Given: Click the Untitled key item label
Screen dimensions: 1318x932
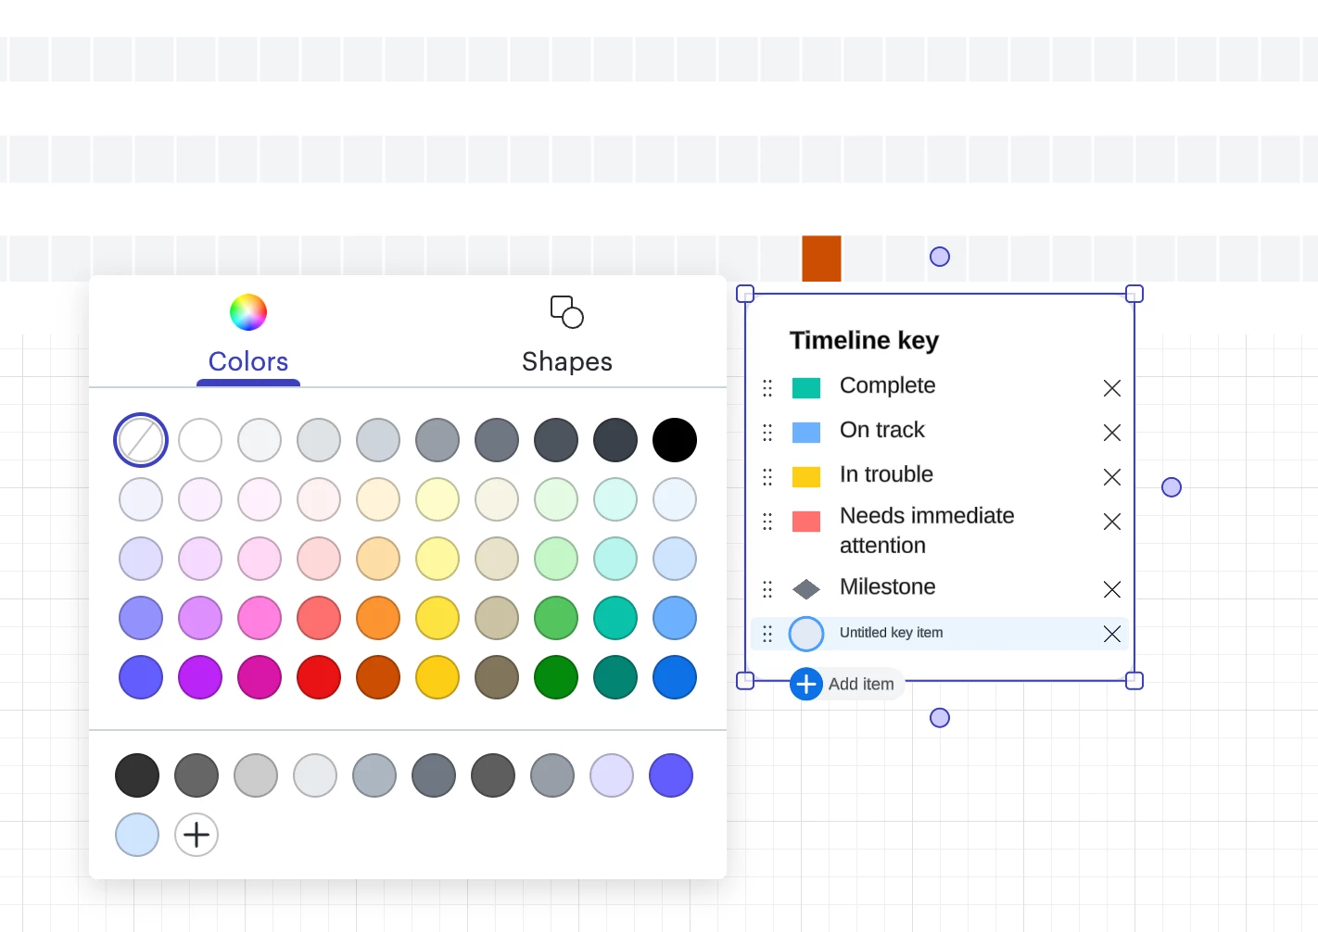Looking at the screenshot, I should pyautogui.click(x=891, y=633).
